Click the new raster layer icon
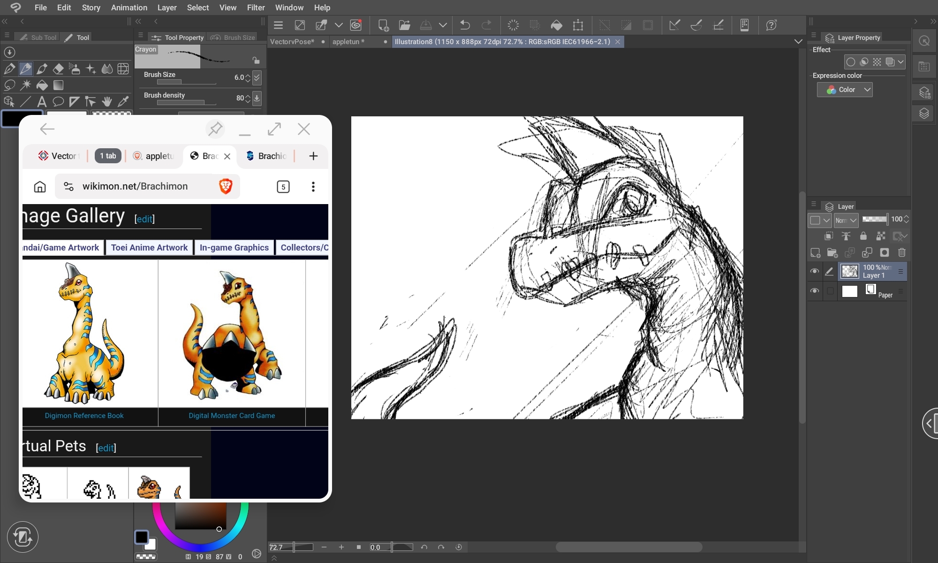The height and width of the screenshot is (563, 938). [x=815, y=253]
